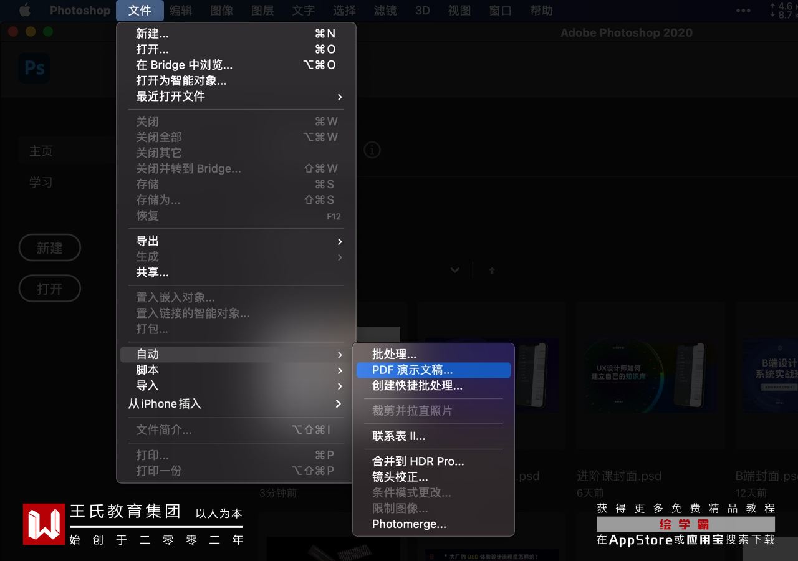Open the 视图 menu in menu bar

[459, 11]
